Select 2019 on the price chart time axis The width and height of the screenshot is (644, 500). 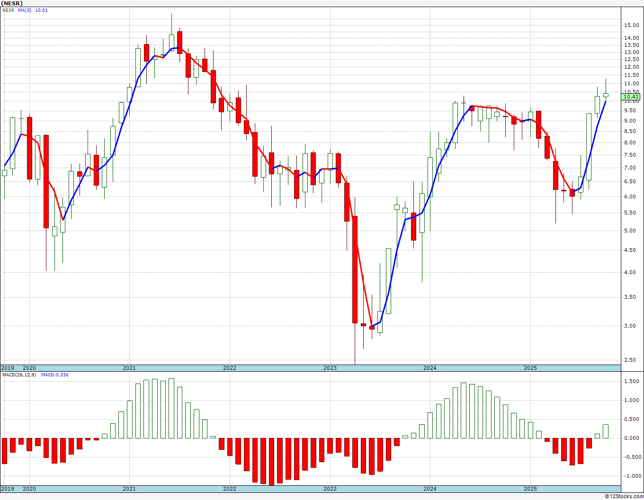tap(7, 368)
